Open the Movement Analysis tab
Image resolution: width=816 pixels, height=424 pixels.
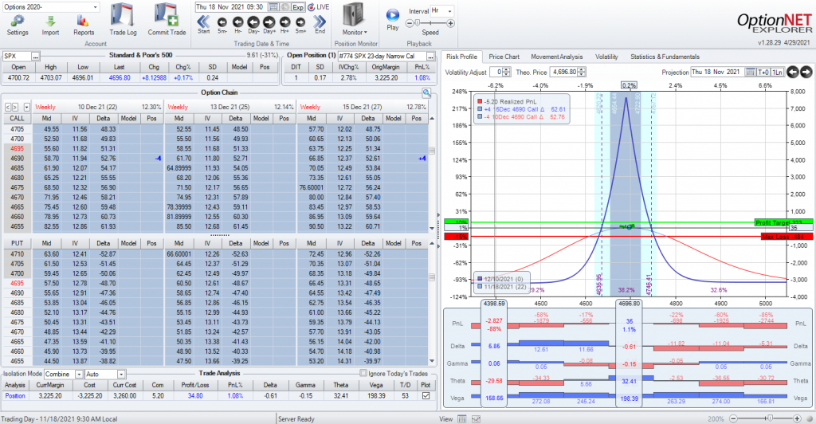click(x=557, y=57)
